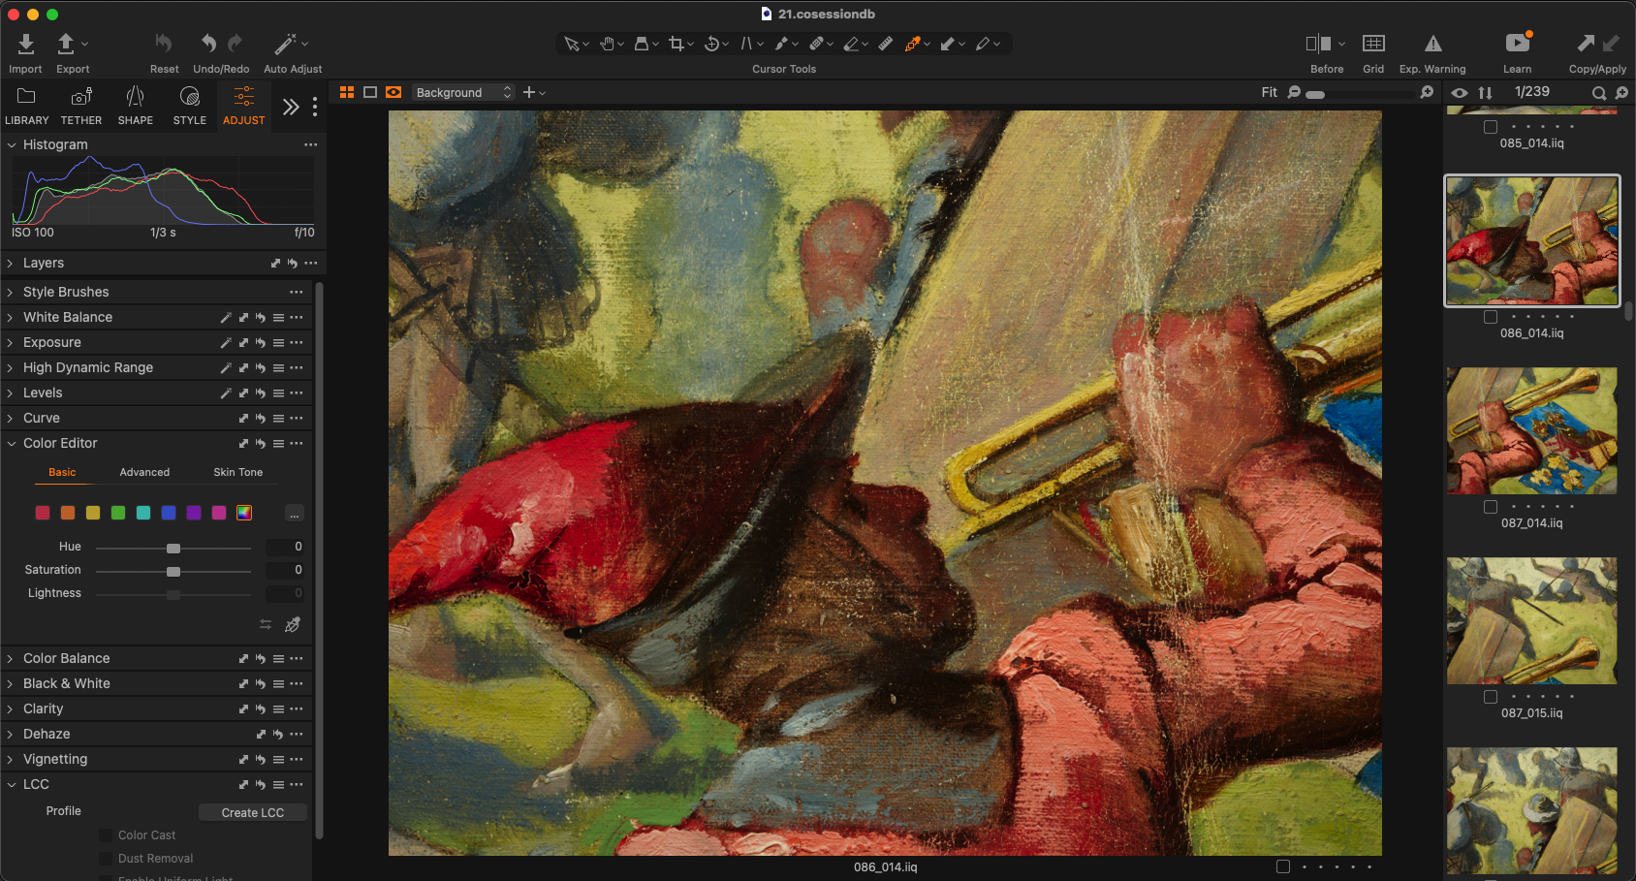Toggle browser visibility eye icon

[1460, 93]
